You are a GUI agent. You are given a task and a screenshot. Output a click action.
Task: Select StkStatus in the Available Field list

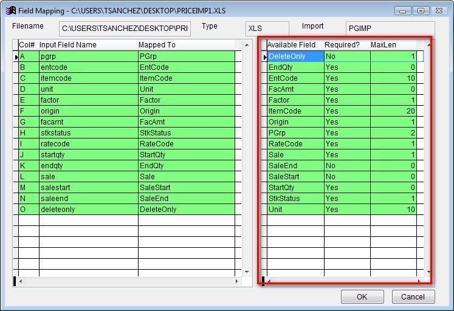pyautogui.click(x=295, y=199)
